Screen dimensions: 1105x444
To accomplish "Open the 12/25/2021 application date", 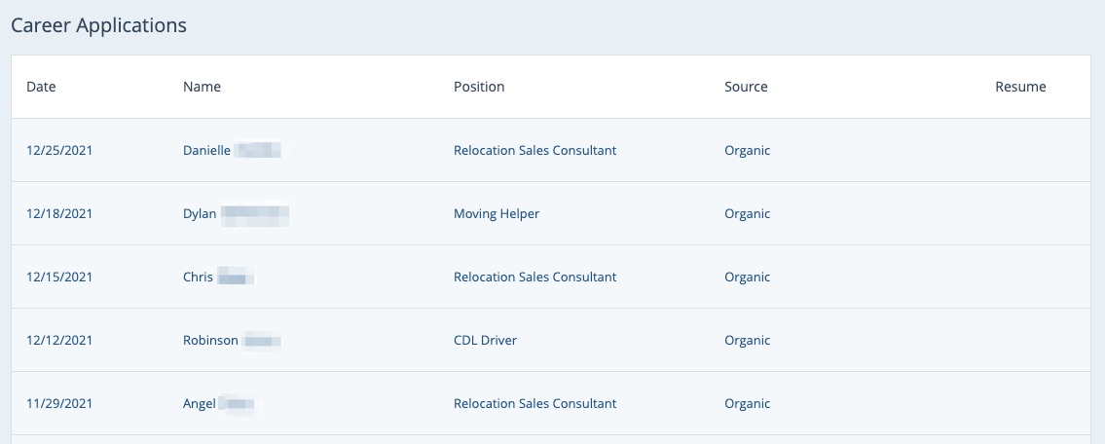I will pyautogui.click(x=59, y=150).
